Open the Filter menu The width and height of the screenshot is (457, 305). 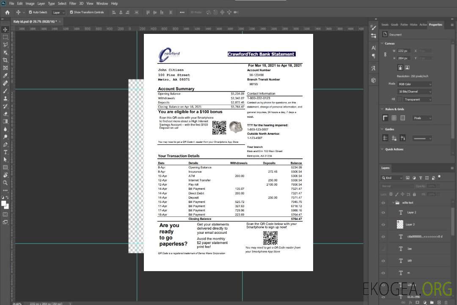click(73, 3)
